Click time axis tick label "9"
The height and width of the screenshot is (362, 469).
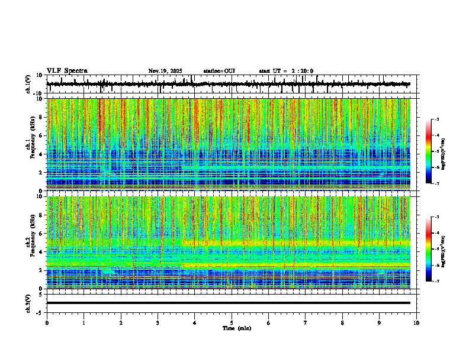[x=379, y=323]
